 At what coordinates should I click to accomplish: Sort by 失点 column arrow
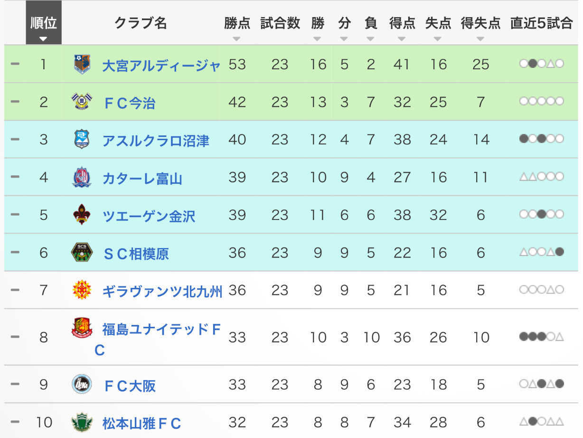click(x=438, y=39)
